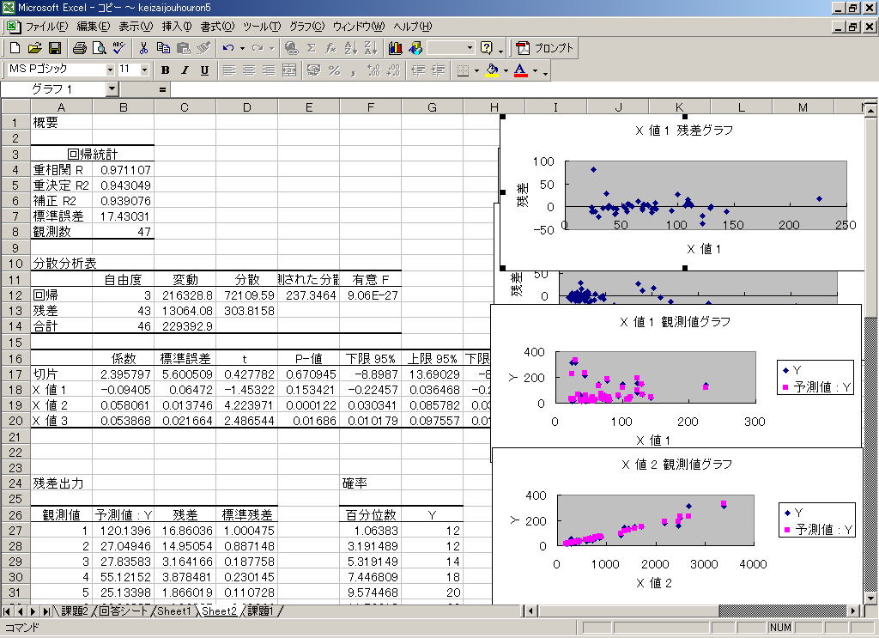Image resolution: width=879 pixels, height=638 pixels.
Task: Click the Edit Formula equals button
Action: click(162, 89)
